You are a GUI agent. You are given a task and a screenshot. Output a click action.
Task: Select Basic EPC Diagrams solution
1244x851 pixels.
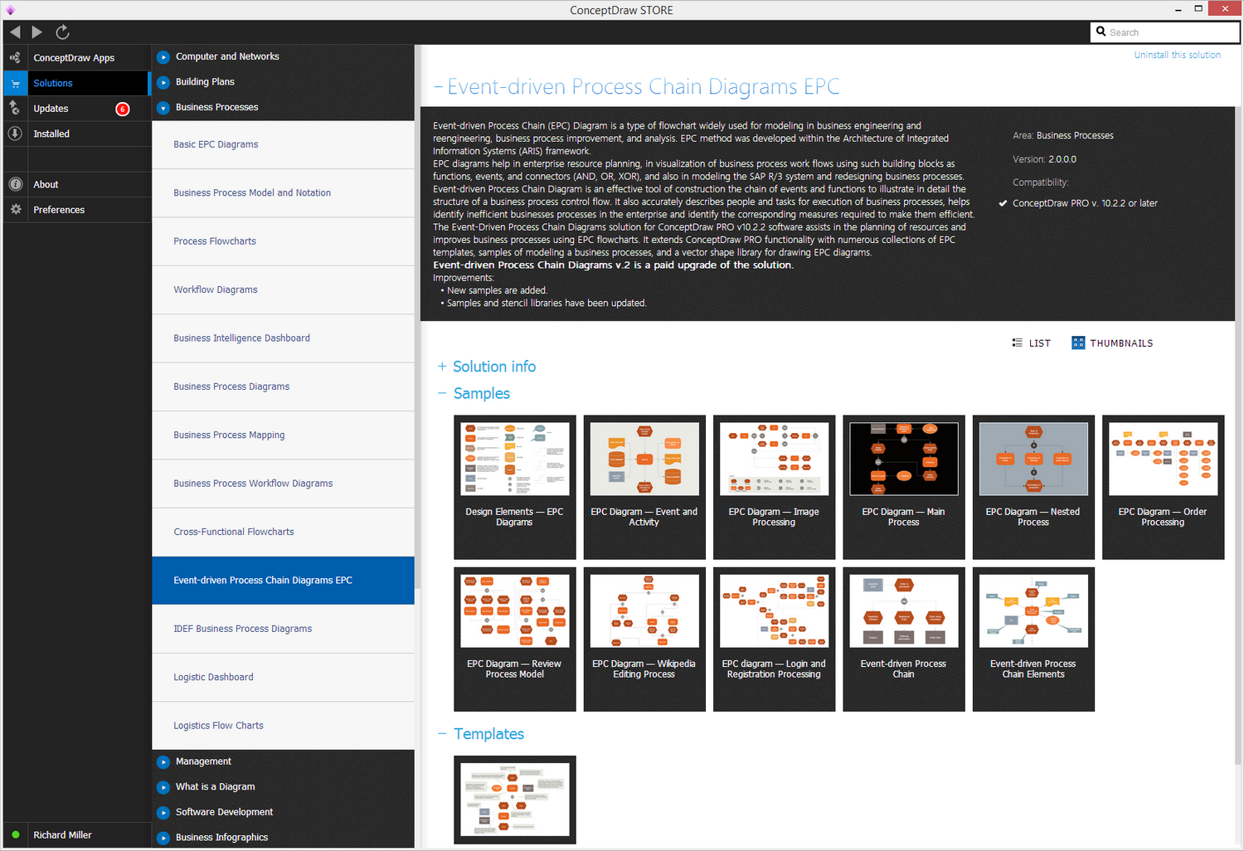[283, 144]
